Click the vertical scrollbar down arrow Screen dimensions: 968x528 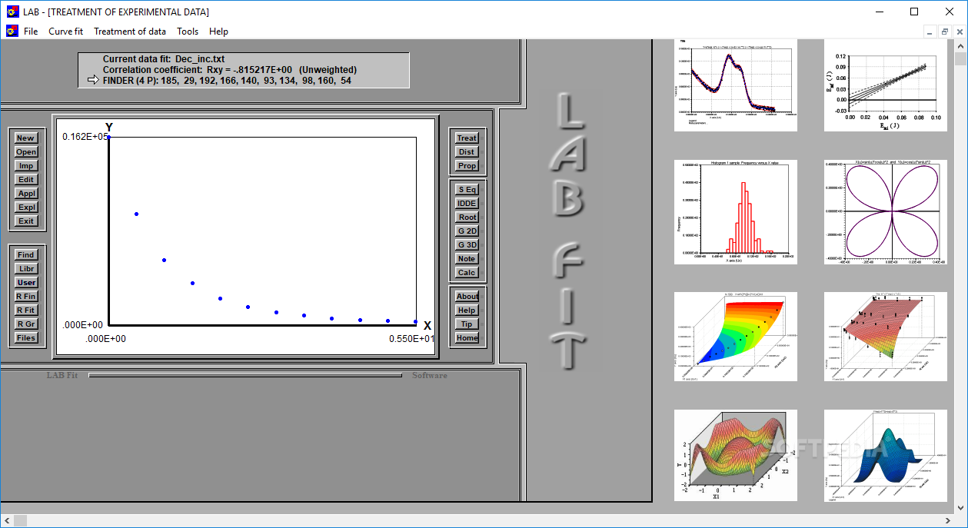click(x=961, y=507)
